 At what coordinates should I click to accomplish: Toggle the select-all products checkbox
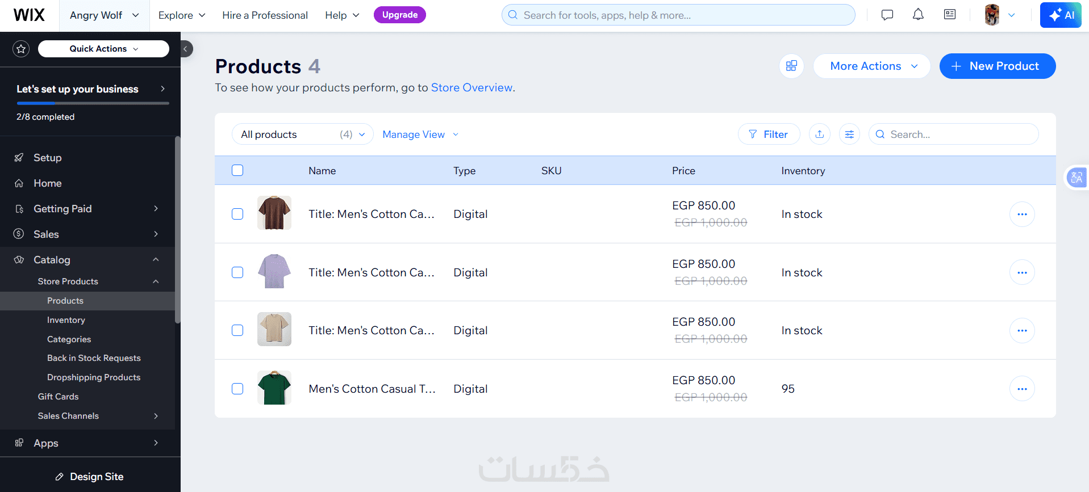pos(237,170)
